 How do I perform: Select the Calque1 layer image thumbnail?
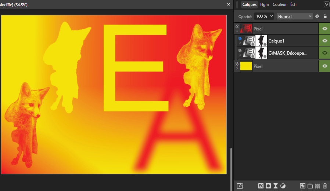(x=249, y=41)
